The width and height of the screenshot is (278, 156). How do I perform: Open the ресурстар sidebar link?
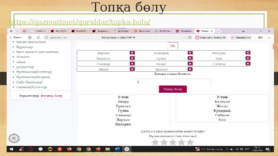pos(25,67)
